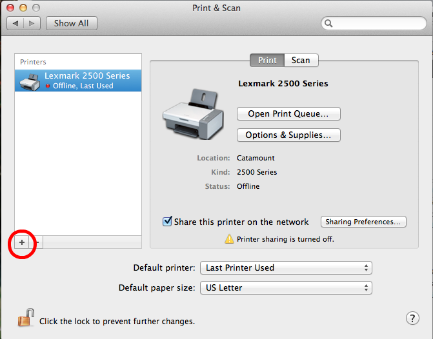Click the Lexmark 2500 Series heading in the detail pane

coord(283,83)
